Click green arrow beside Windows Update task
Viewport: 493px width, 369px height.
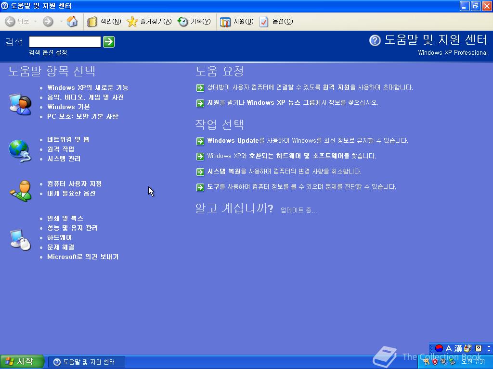click(x=200, y=141)
